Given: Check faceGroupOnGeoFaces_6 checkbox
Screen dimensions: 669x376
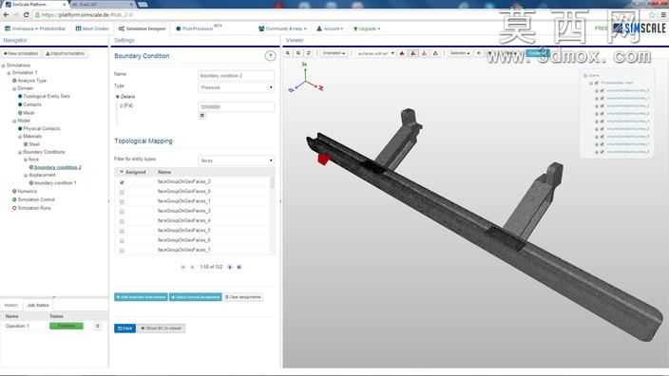Looking at the screenshot, I should point(122,241).
